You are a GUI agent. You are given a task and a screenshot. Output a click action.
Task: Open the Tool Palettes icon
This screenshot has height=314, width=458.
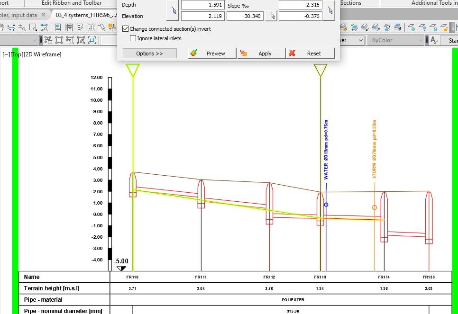point(80,28)
